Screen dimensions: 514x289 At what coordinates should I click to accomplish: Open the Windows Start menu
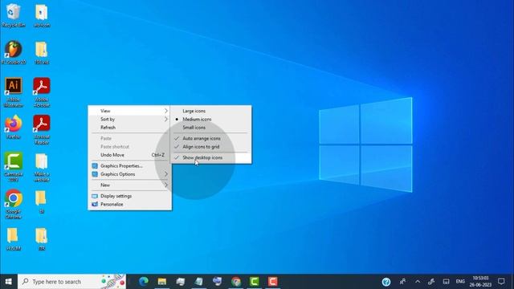click(9, 282)
